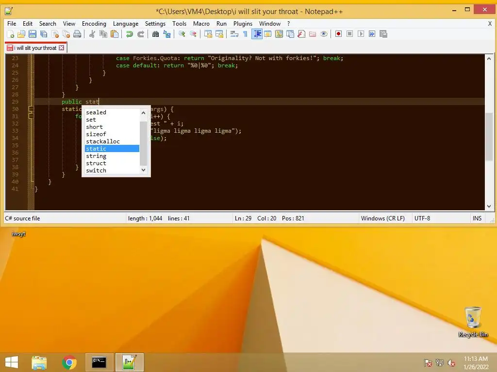This screenshot has height=372, width=497.
Task: Cut selection with the scissors icon
Action: pyautogui.click(x=92, y=34)
